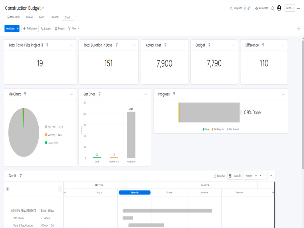Viewport: 304px width, 228px height.
Task: Click the October month header in Gantt
Action: tap(169, 192)
